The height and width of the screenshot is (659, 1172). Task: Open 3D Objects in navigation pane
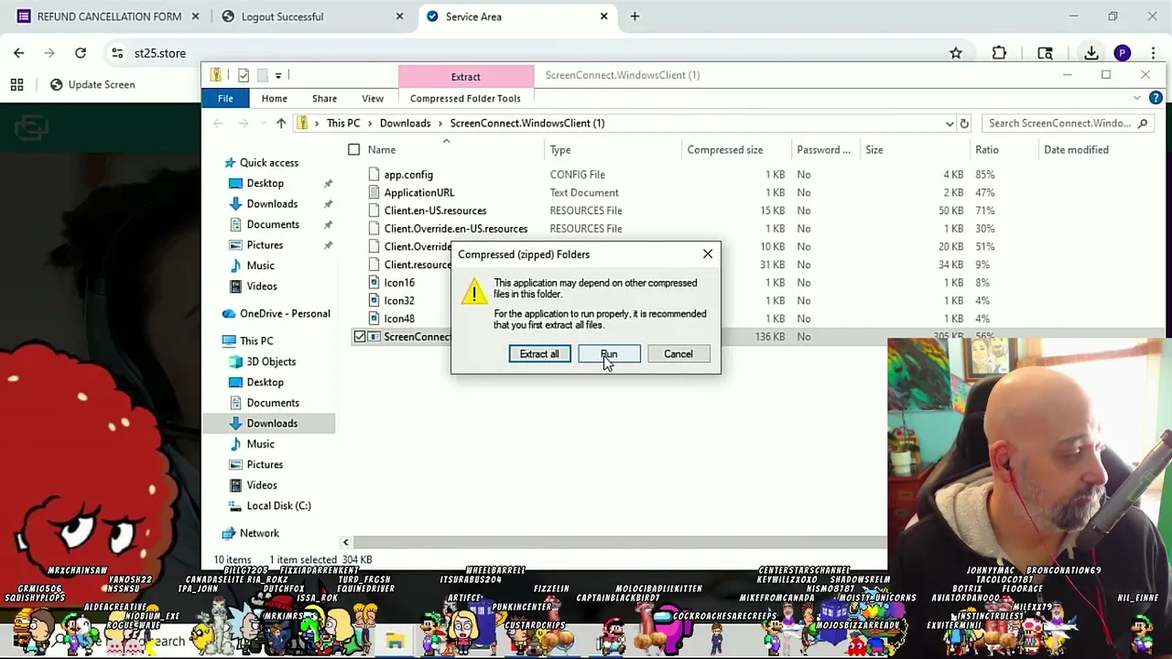(271, 362)
